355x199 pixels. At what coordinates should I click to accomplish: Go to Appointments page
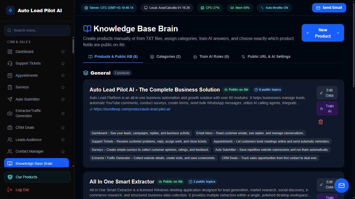[x=36, y=75]
